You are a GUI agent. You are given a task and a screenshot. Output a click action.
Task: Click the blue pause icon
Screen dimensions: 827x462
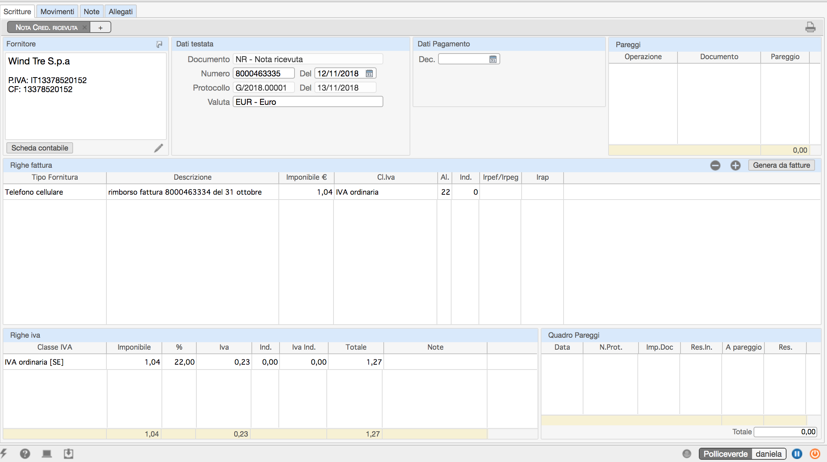coord(797,454)
